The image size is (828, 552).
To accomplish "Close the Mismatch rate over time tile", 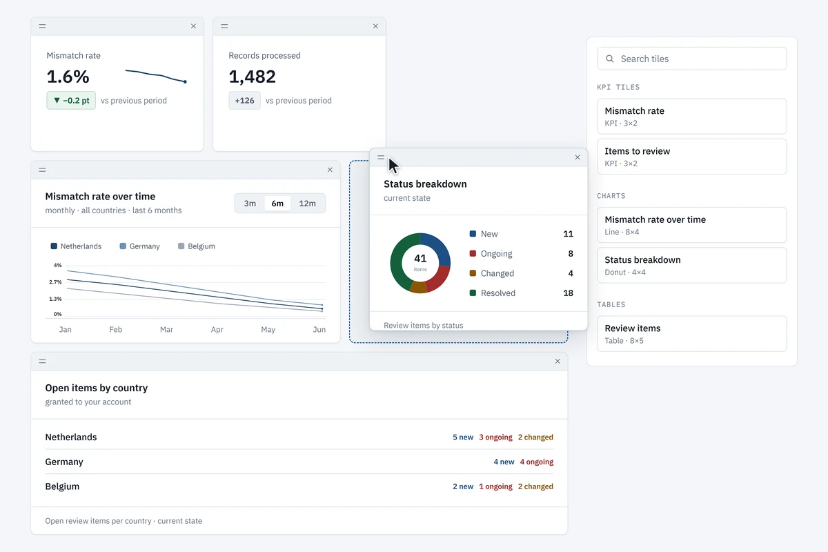I will coord(330,170).
